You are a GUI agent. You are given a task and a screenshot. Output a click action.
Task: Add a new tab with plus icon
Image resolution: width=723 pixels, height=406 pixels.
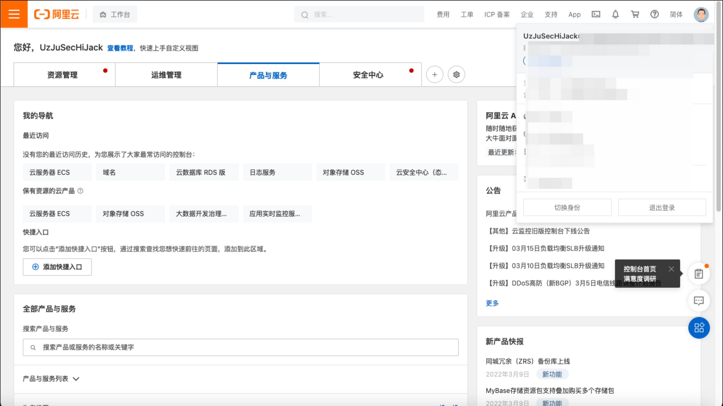[x=435, y=75]
